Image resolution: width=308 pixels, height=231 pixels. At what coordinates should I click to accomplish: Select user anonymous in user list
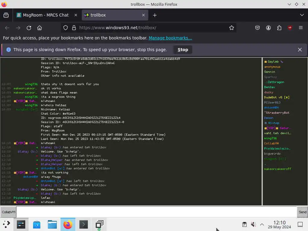click(x=272, y=67)
